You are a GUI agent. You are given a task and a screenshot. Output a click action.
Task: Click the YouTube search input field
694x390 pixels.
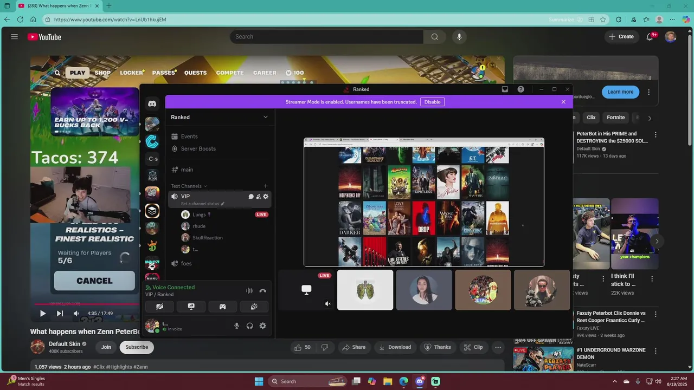point(326,37)
